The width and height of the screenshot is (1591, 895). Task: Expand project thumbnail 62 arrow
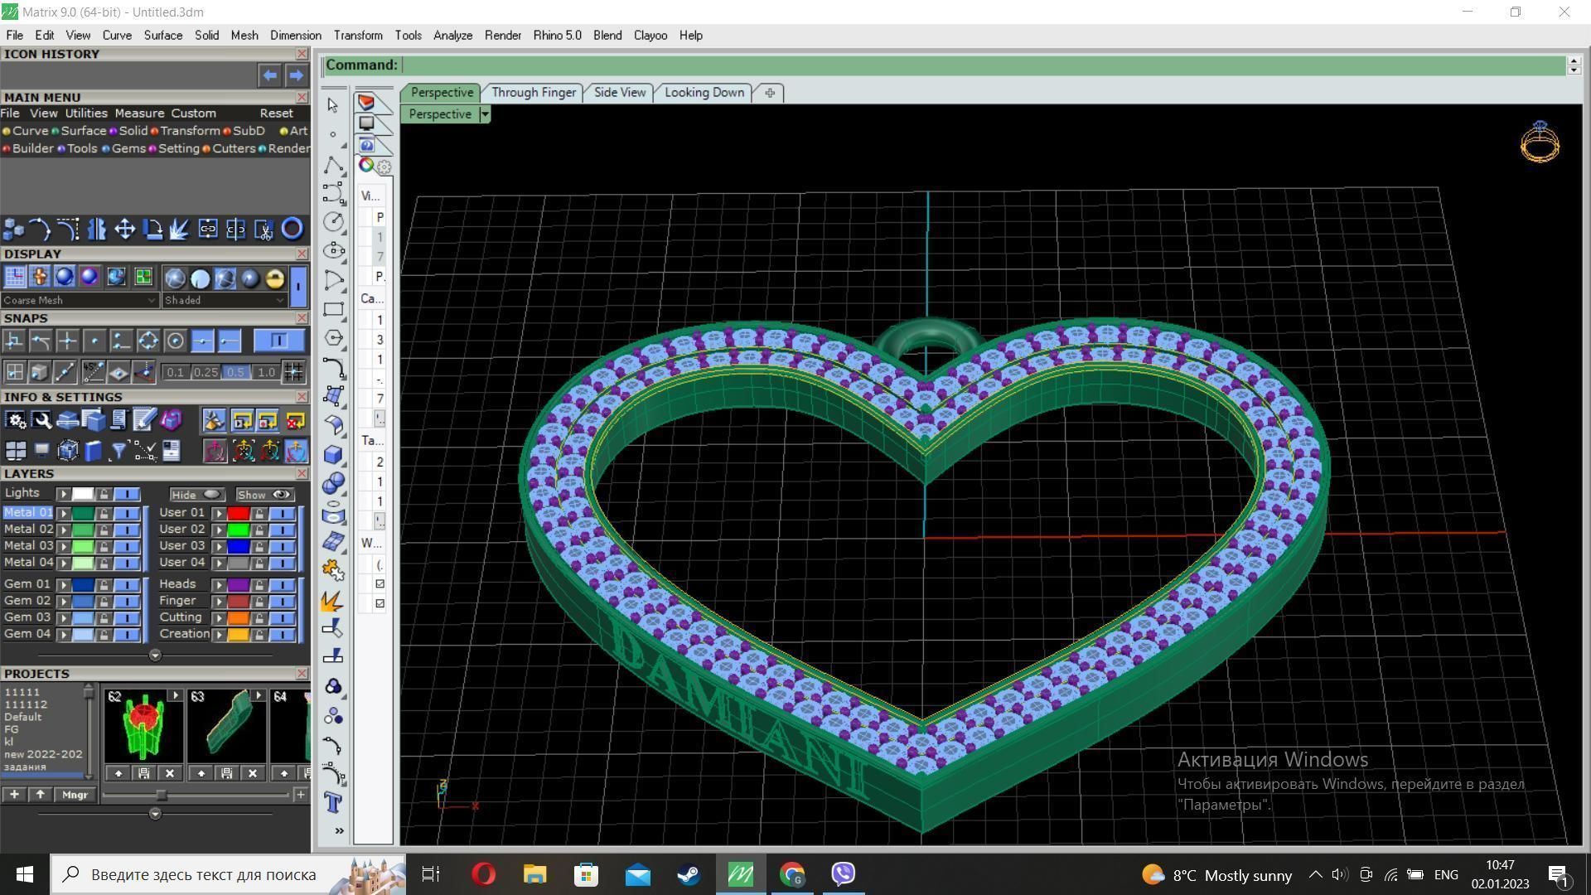click(x=175, y=696)
